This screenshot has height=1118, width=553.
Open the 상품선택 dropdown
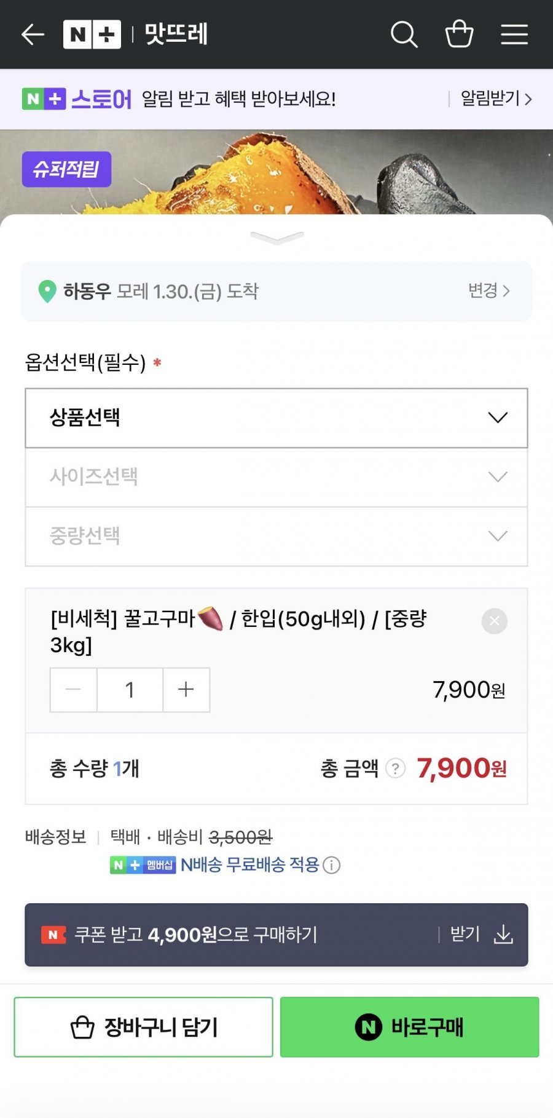pyautogui.click(x=276, y=418)
